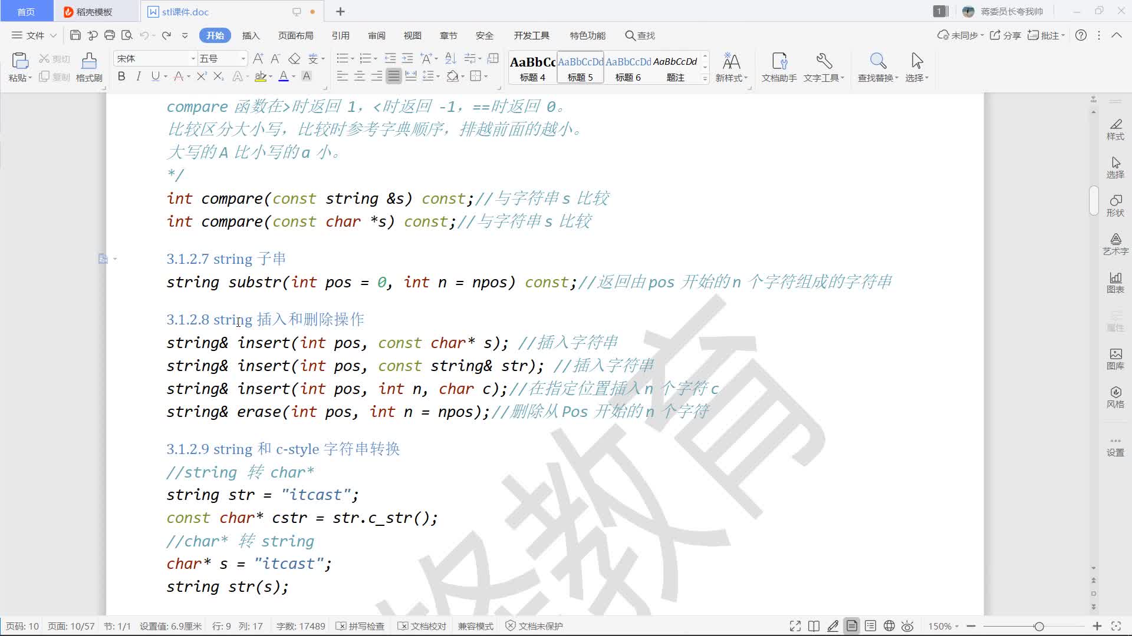Click the vertical scrollbar thumb
Screen dimensions: 1132x636
(1094, 201)
